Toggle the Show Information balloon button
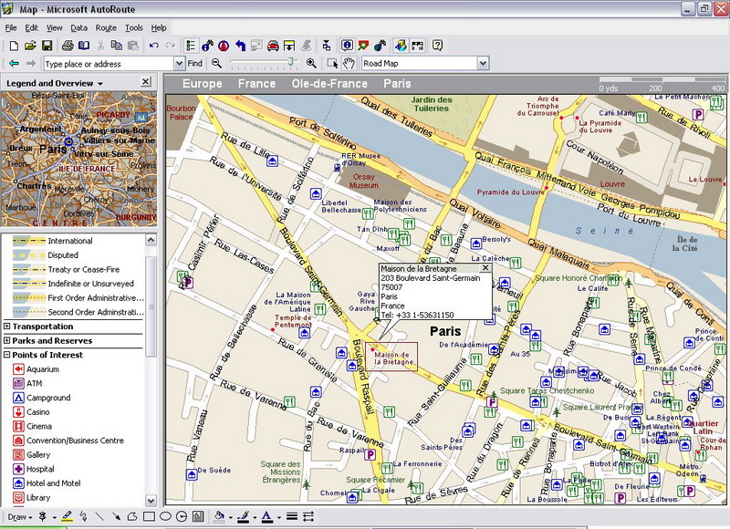Viewport: 730px width, 529px height. click(347, 46)
